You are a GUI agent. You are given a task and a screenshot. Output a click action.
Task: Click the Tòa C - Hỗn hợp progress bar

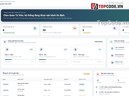[x=87, y=59]
